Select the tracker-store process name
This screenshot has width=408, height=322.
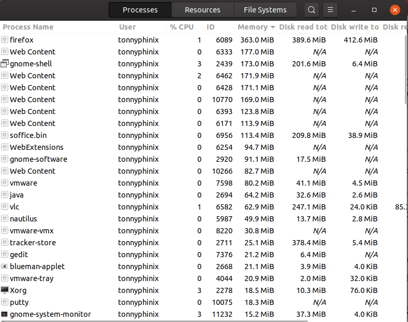pos(33,243)
